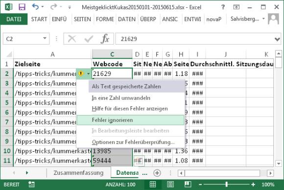Expand the formula bar
Image resolution: width=284 pixels, height=190 pixels.
point(277,39)
